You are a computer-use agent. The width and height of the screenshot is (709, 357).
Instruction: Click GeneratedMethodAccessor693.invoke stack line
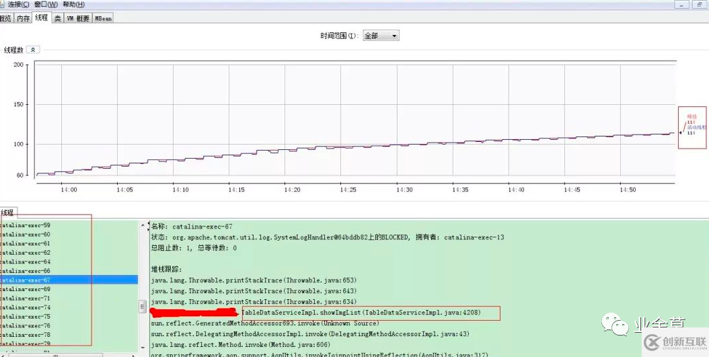(265, 323)
